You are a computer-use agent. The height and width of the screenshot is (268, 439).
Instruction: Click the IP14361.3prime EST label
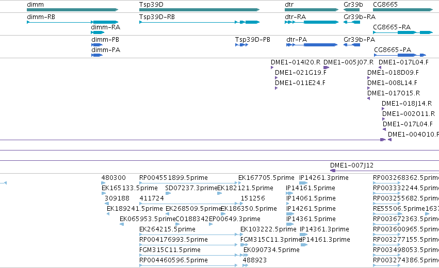[x=324, y=229]
